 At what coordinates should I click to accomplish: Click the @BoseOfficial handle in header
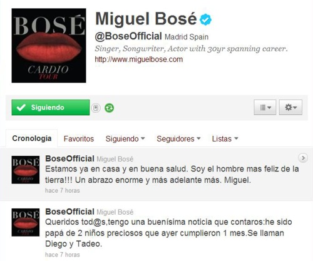pos(128,36)
